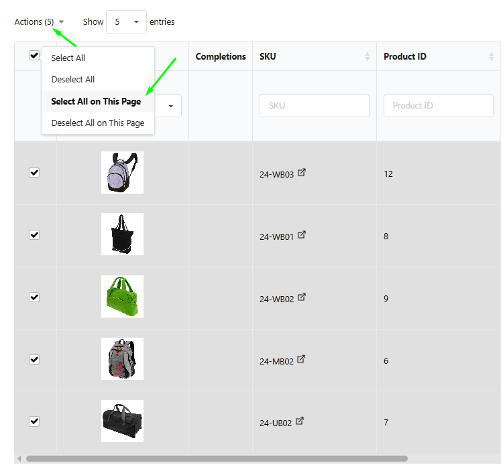Click the SKU column header label
This screenshot has height=469, width=501.
(268, 56)
